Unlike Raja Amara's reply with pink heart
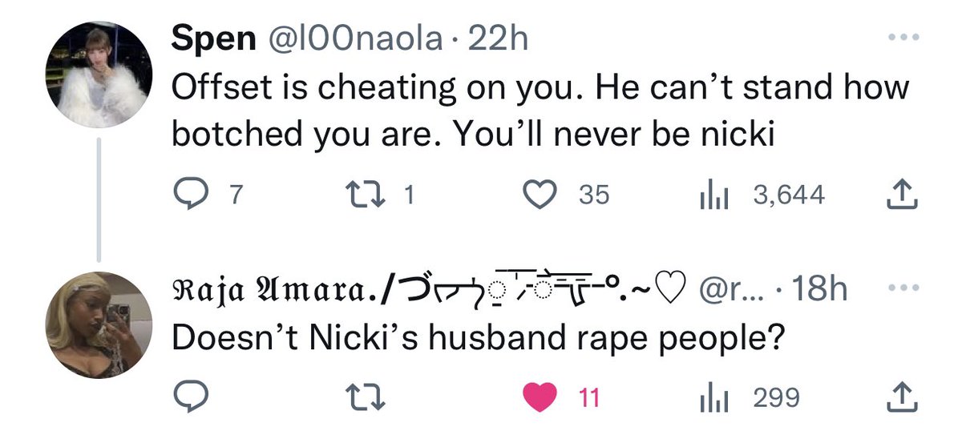 click(540, 397)
